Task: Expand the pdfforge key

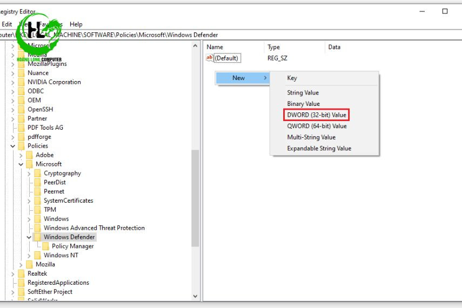Action: 12,137
